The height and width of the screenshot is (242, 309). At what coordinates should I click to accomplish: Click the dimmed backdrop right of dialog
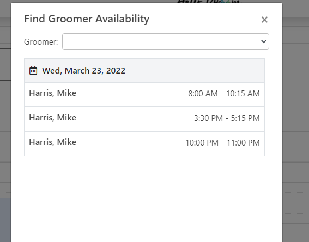[x=295, y=118]
